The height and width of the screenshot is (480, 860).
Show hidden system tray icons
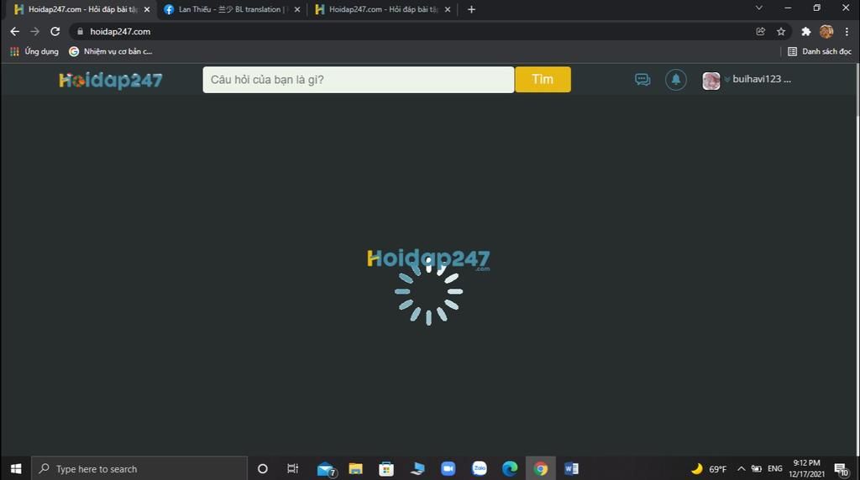(x=741, y=468)
